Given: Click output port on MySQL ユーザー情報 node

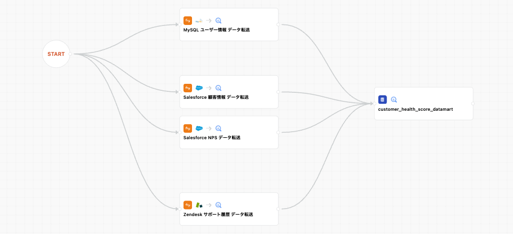Looking at the screenshot, I should click(278, 24).
